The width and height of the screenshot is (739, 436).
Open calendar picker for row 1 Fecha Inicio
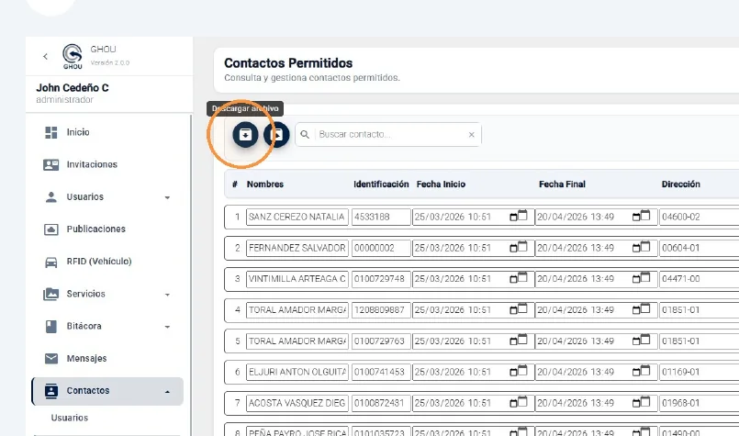(519, 217)
